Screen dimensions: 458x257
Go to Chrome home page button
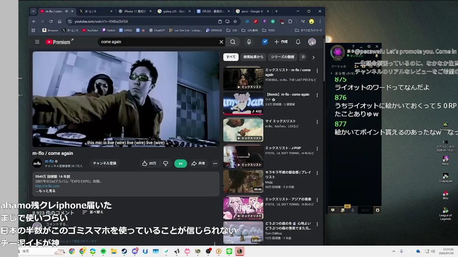pos(59,21)
